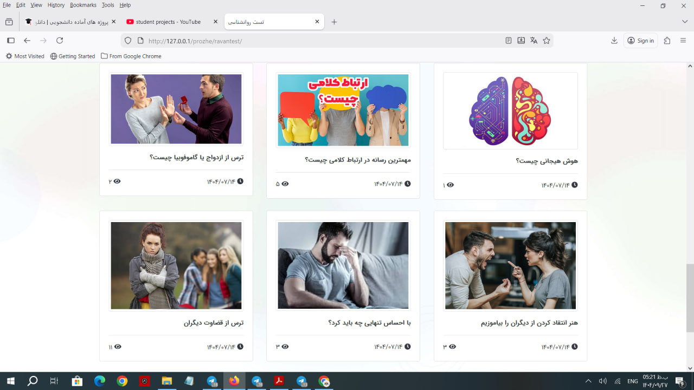Image resolution: width=694 pixels, height=390 pixels.
Task: Click the page vertical scrollbar thumb
Action: pos(690,298)
